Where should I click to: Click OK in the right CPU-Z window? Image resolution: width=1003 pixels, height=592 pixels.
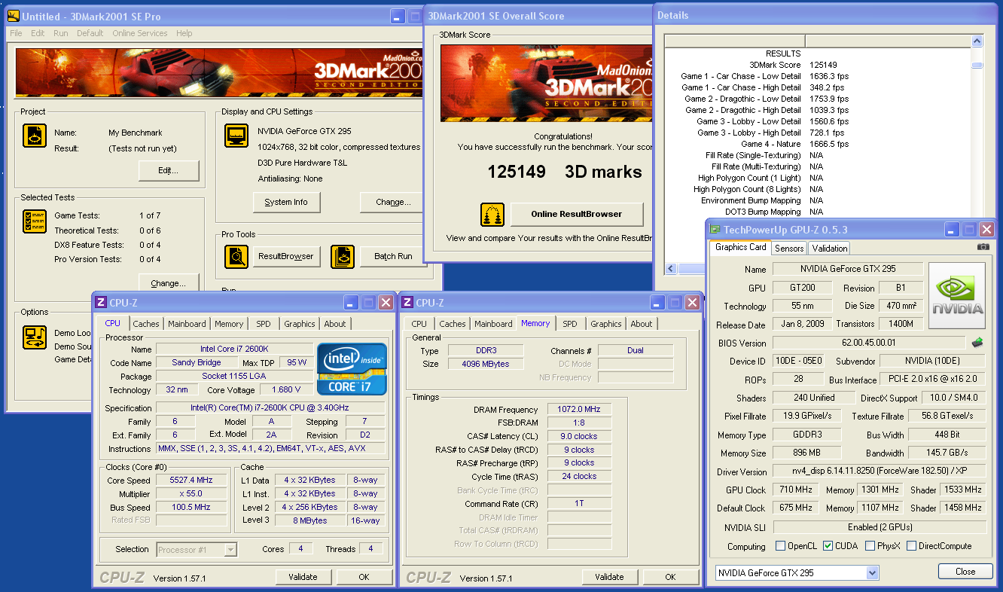[670, 577]
